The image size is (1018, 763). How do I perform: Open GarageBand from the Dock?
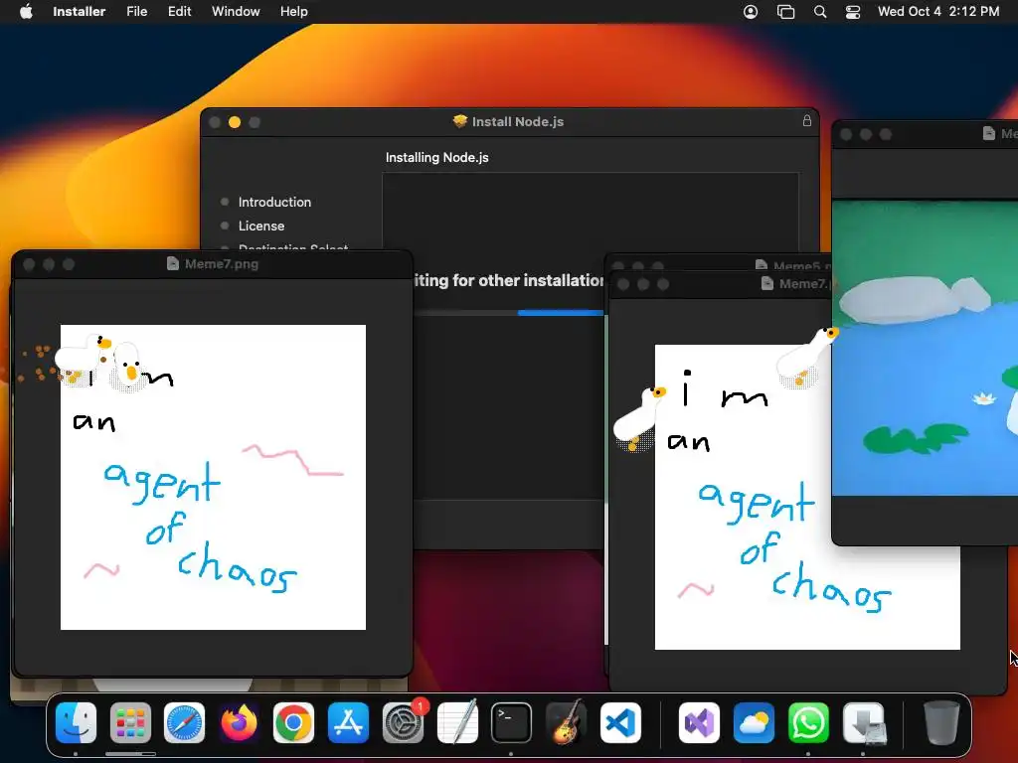(566, 723)
